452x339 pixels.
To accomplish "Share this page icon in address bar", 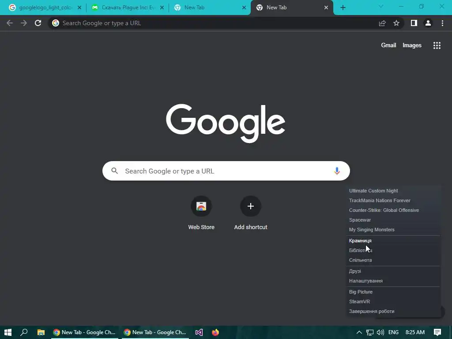I will (382, 23).
